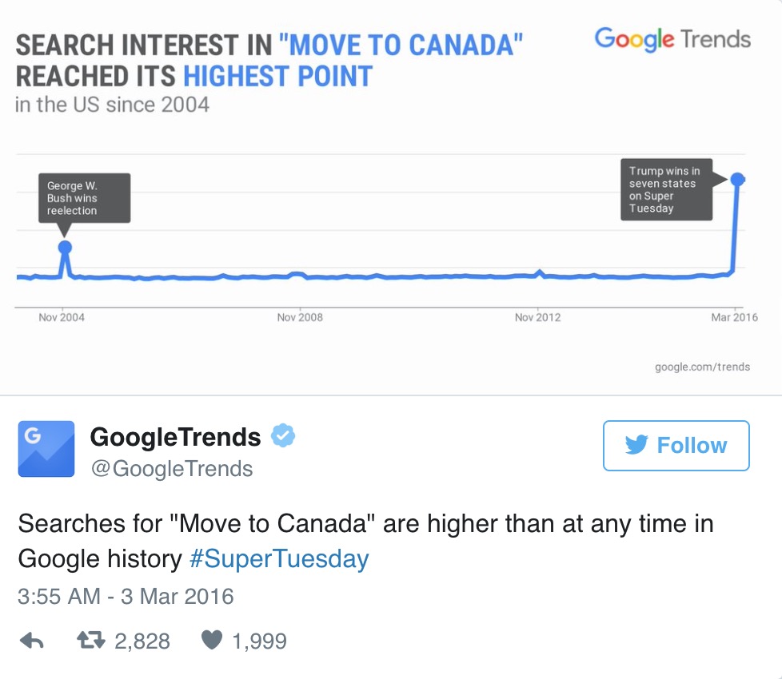Click the reply arrow icon
The image size is (782, 679).
point(32,641)
